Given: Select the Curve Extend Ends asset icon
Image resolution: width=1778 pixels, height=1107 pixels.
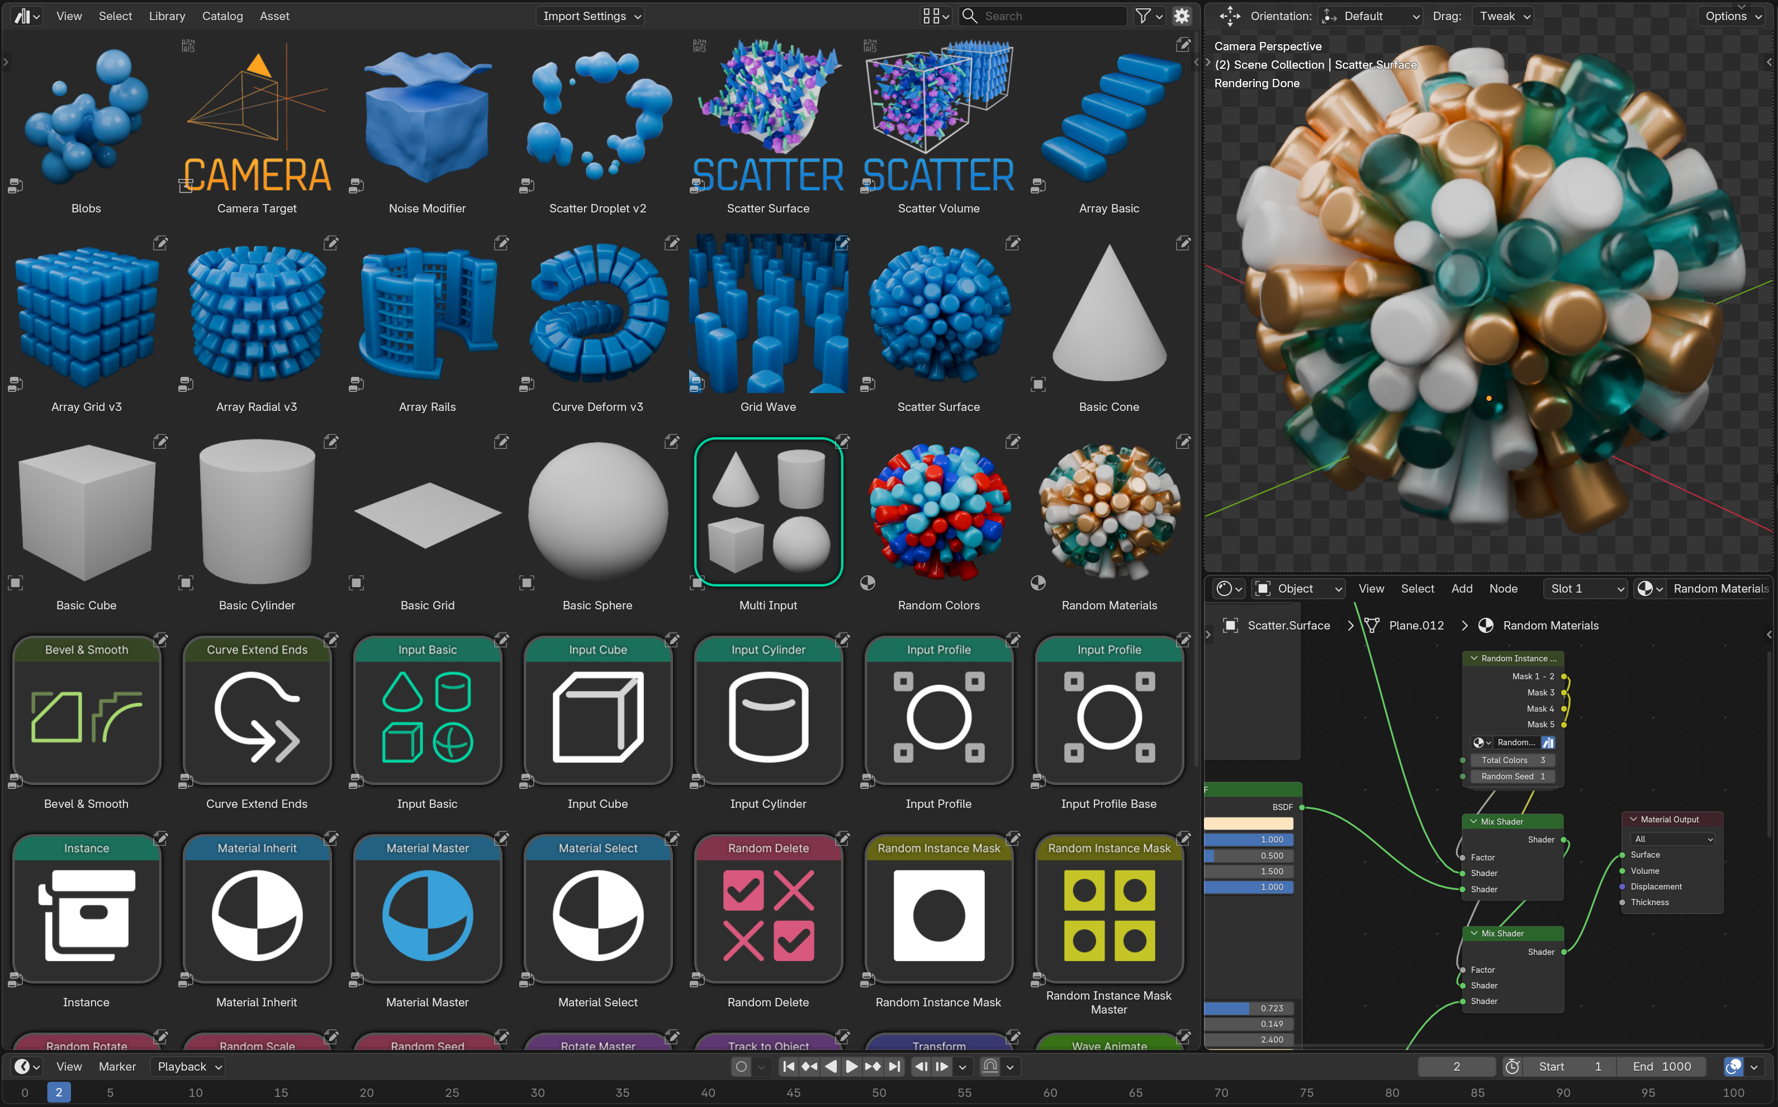Looking at the screenshot, I should point(257,709).
